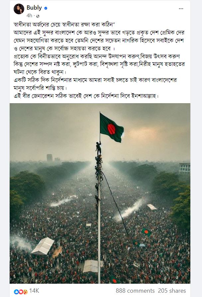202x297 pixels.
Task: Open the Bubly page name link
Action: pyautogui.click(x=34, y=8)
